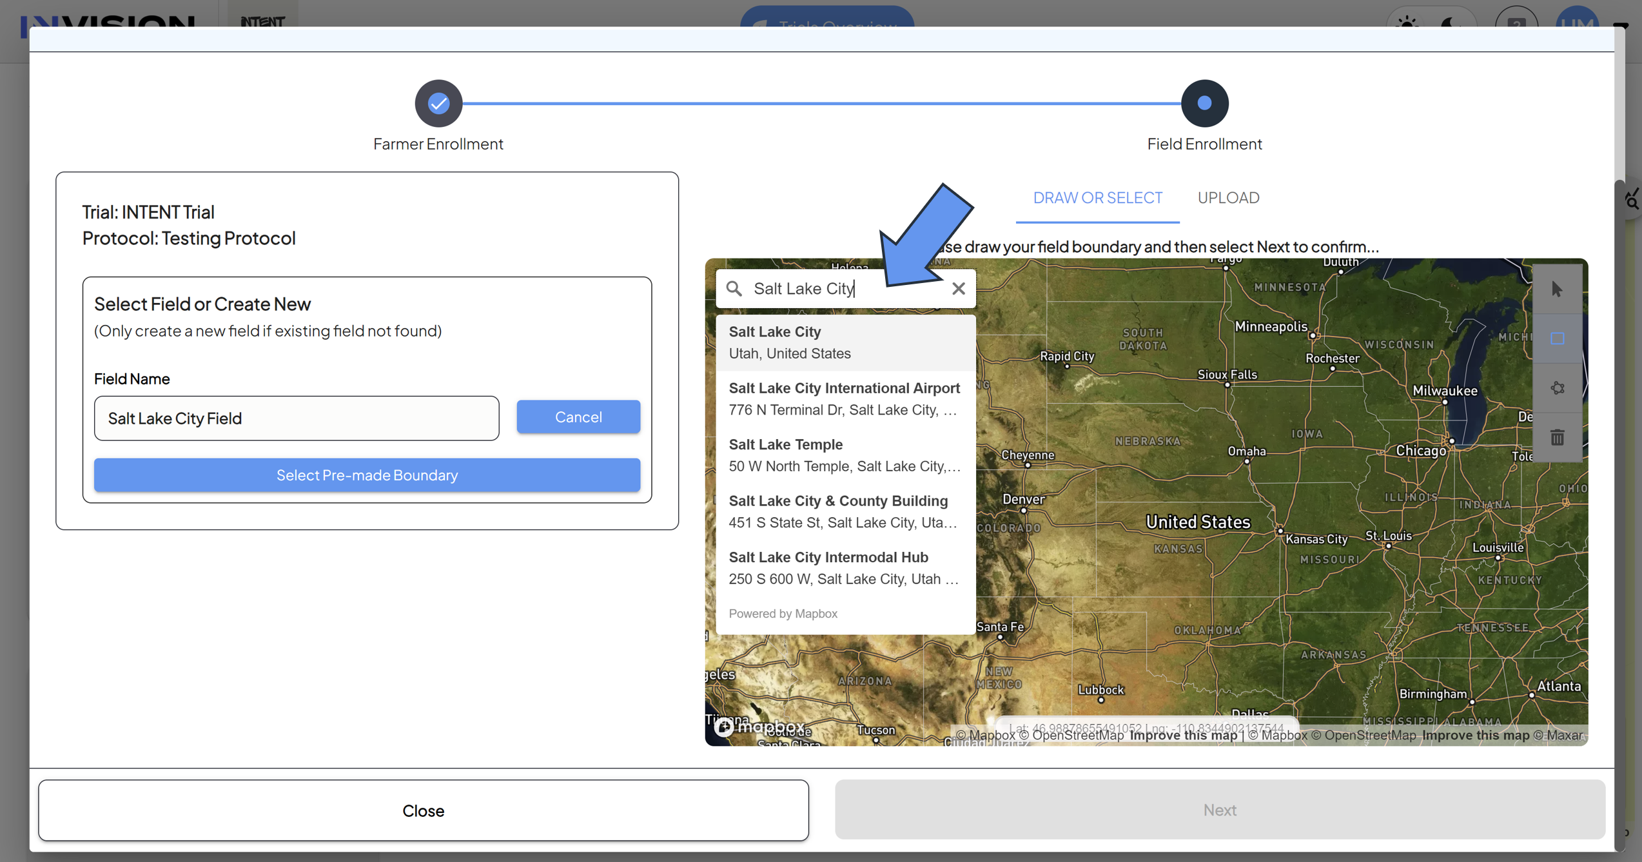Image resolution: width=1642 pixels, height=862 pixels.
Task: Click the Field Enrollment step circle
Action: tap(1204, 103)
